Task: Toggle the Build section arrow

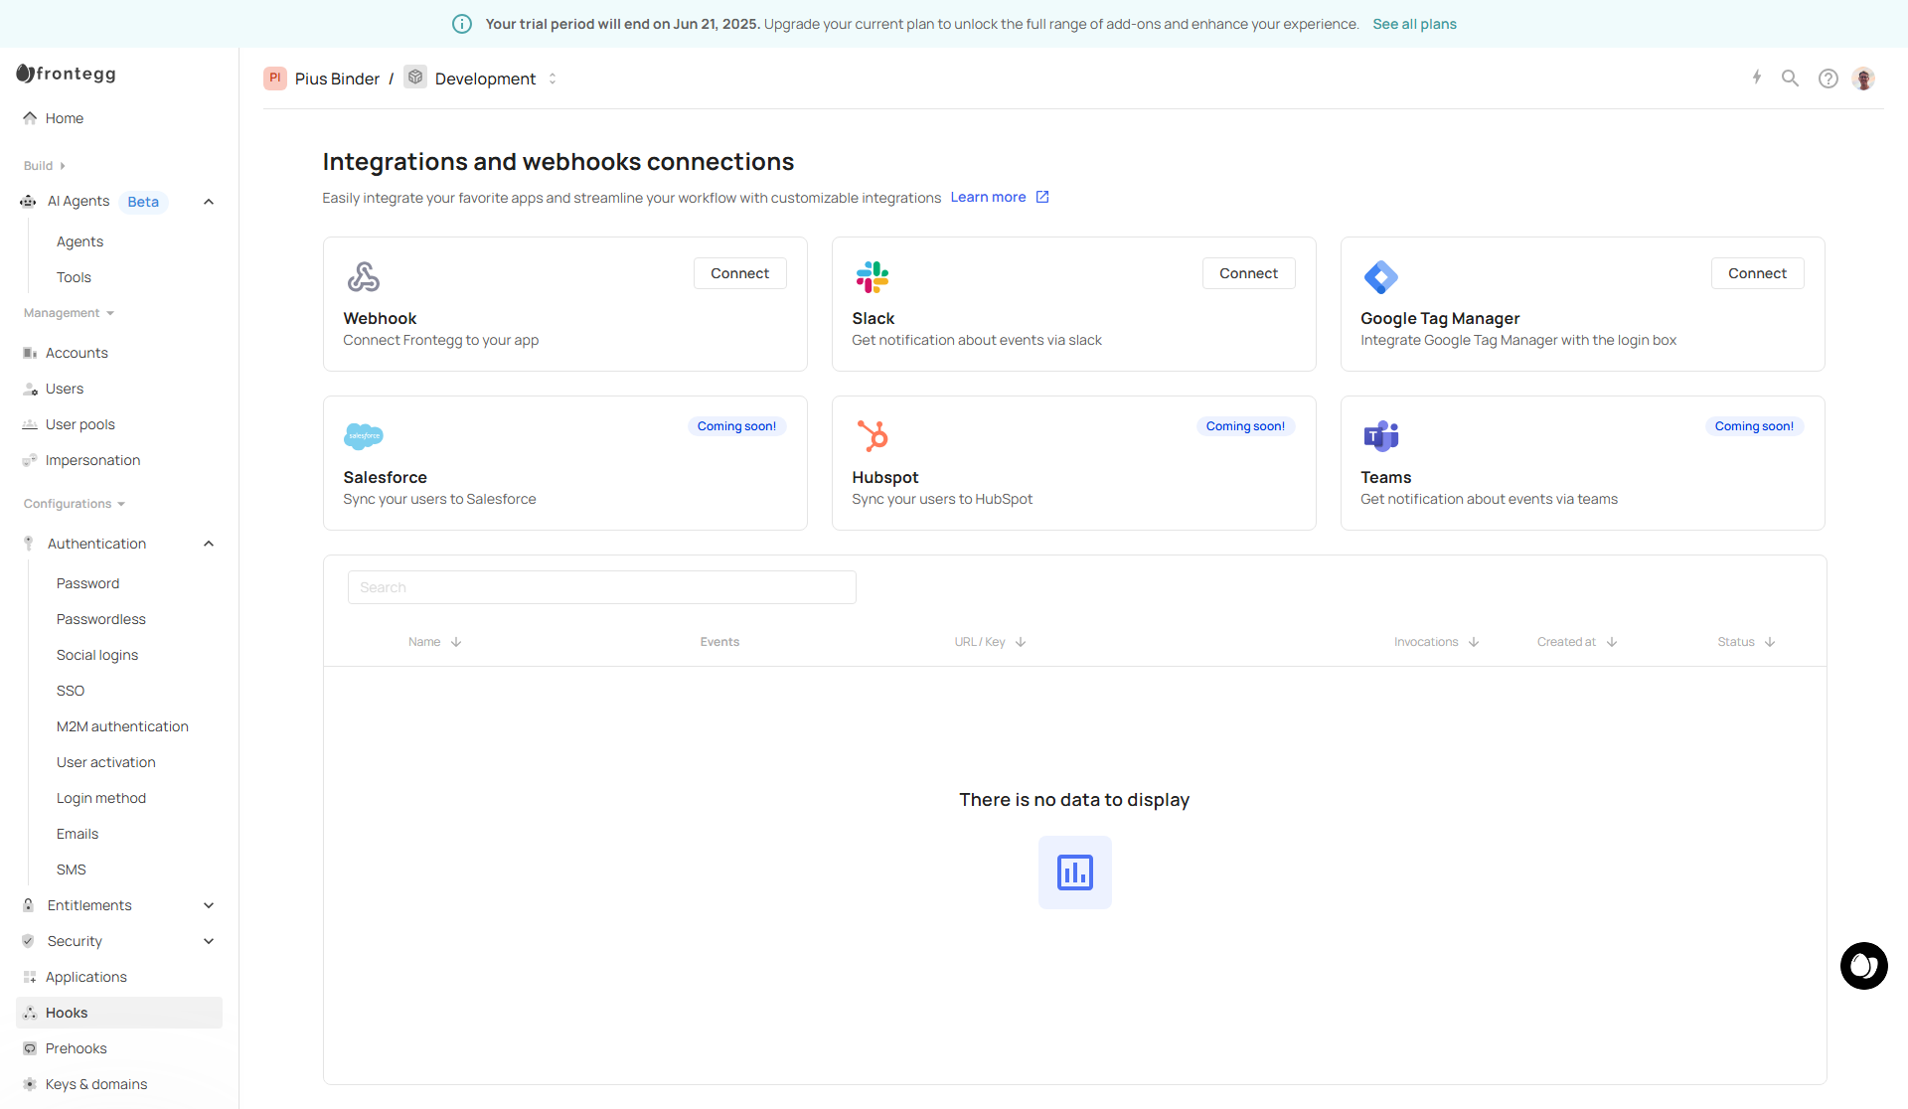Action: coord(63,166)
